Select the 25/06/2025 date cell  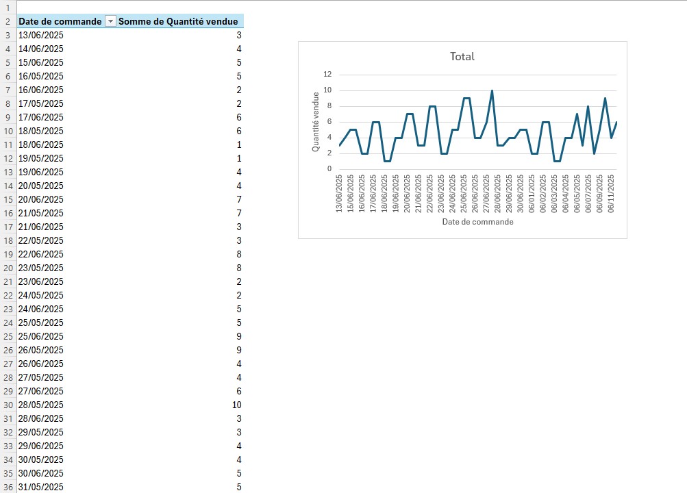pyautogui.click(x=41, y=336)
